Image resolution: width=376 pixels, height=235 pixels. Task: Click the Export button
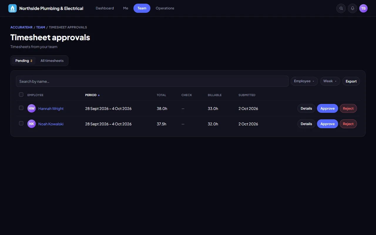(351, 81)
